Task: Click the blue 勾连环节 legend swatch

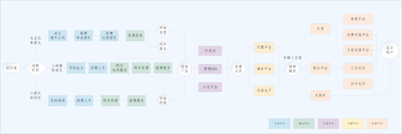Action: click(x=280, y=124)
